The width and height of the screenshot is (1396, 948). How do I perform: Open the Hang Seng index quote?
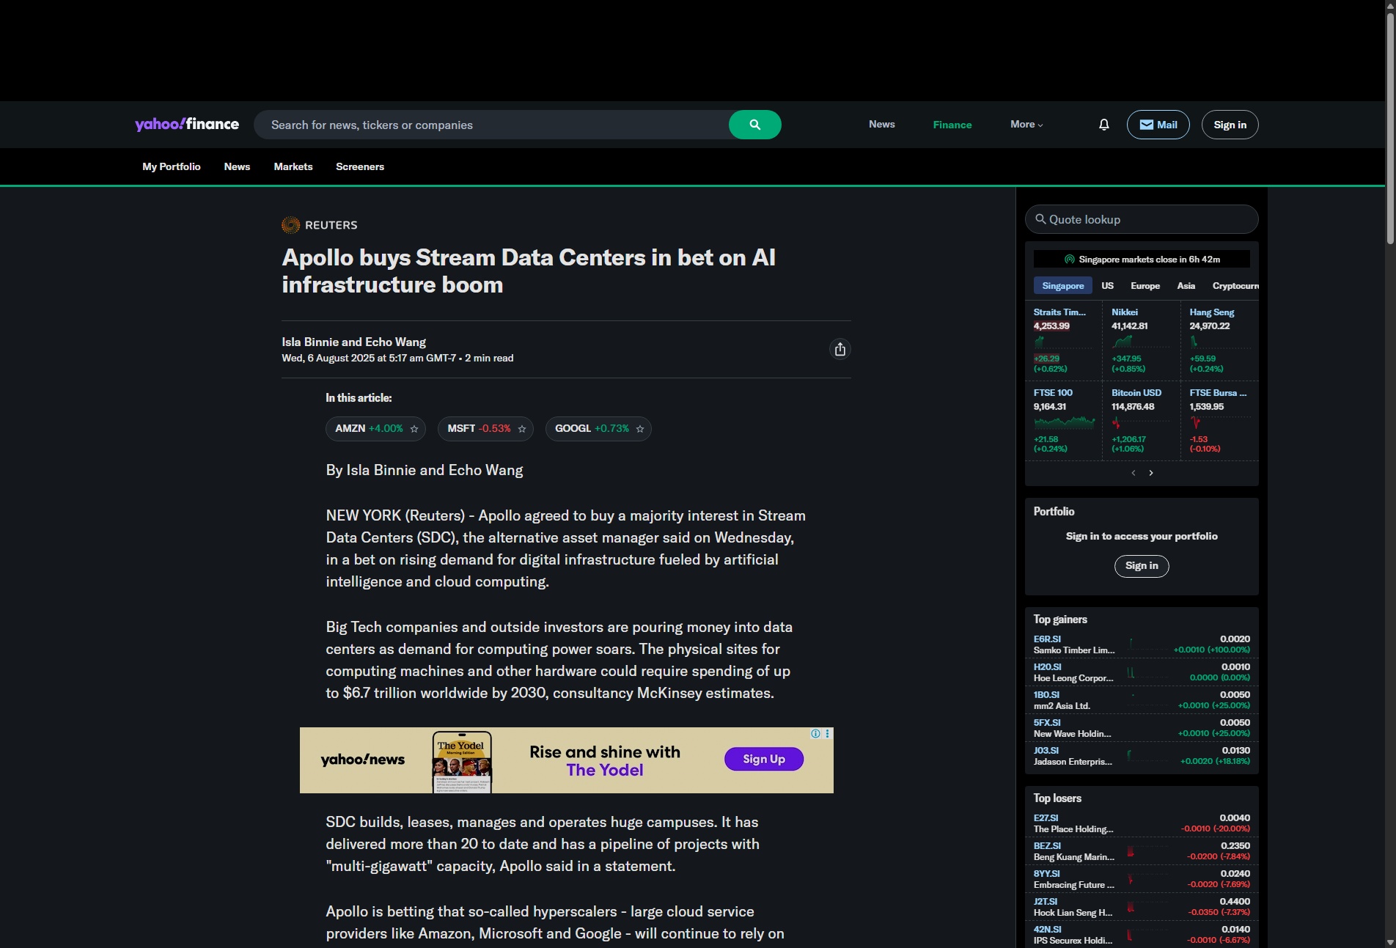(x=1211, y=312)
